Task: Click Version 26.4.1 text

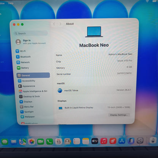Action: (123, 90)
